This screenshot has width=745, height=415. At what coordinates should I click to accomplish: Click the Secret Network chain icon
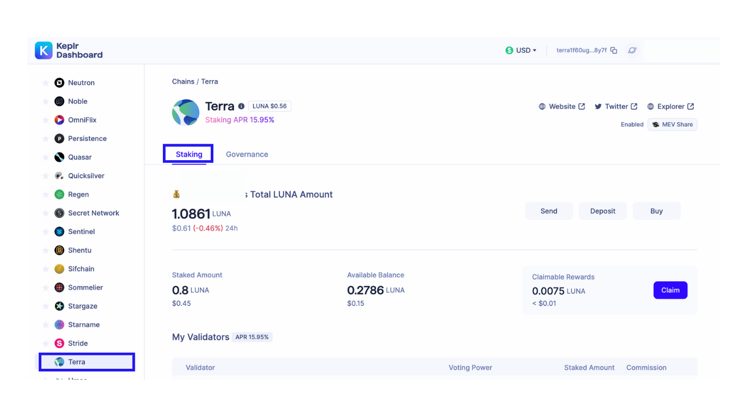[x=60, y=213]
